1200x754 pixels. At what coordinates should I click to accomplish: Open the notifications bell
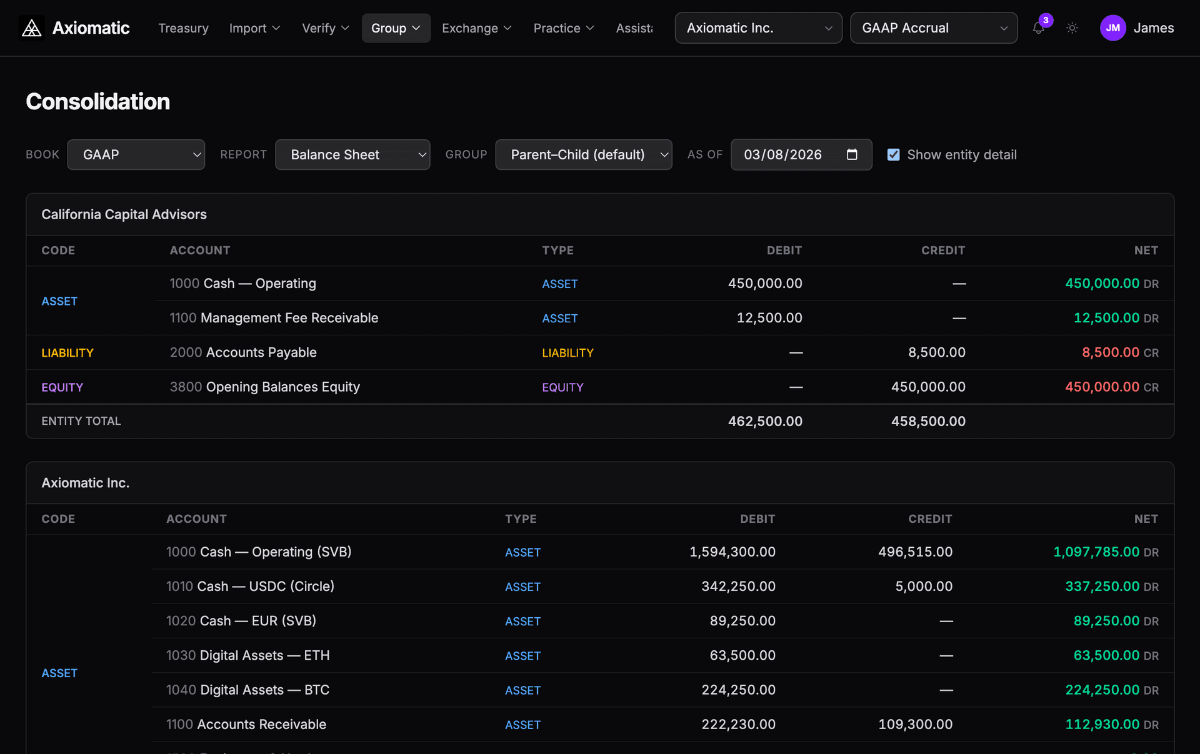pos(1039,28)
